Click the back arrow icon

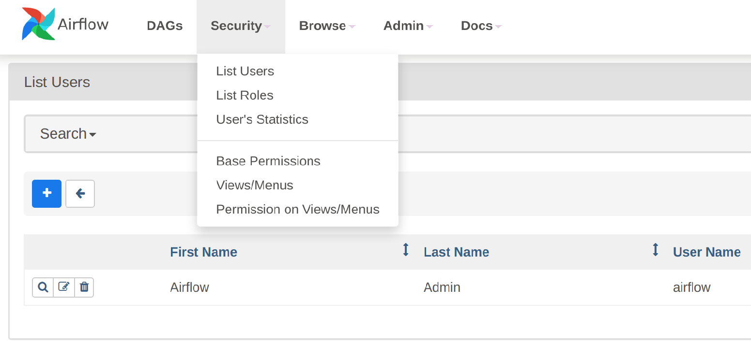pyautogui.click(x=79, y=193)
